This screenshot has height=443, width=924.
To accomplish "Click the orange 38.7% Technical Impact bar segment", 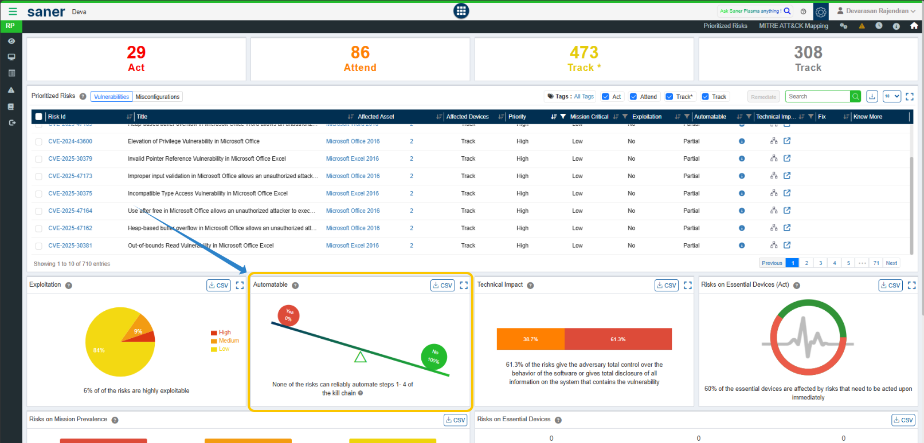I will tap(531, 339).
